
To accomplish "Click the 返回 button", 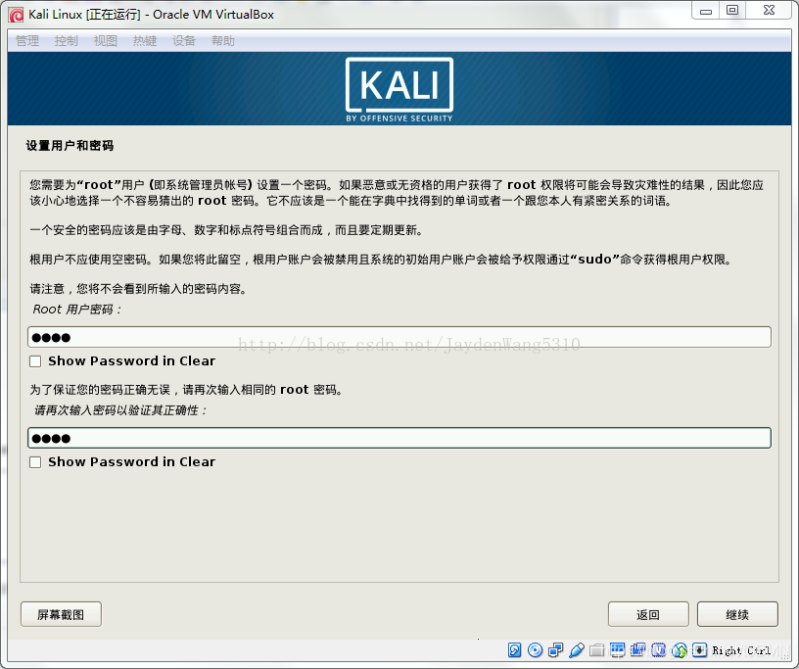I will (x=648, y=614).
